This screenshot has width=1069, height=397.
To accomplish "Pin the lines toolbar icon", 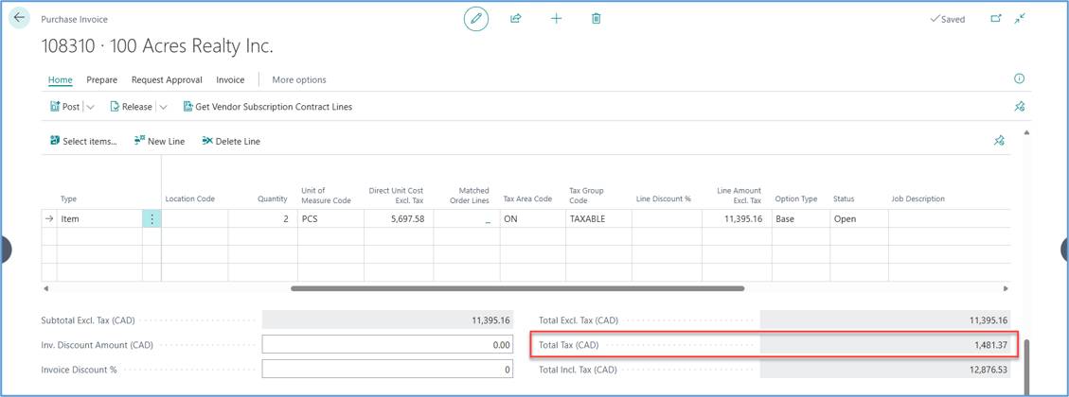I will click(999, 141).
